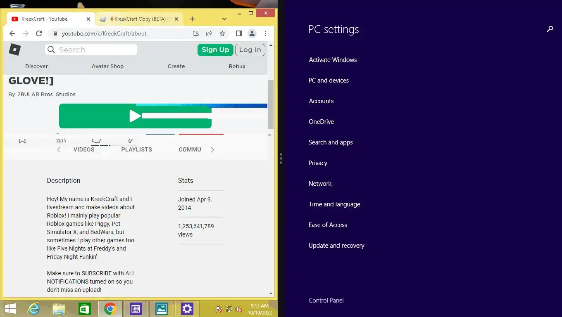Open Time and language settings

334,204
